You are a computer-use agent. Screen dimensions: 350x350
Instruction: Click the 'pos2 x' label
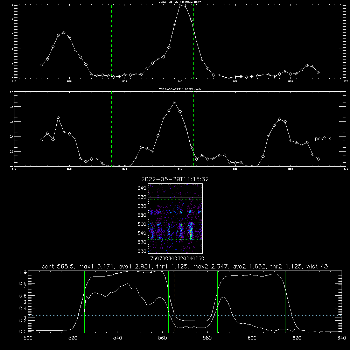323,139
